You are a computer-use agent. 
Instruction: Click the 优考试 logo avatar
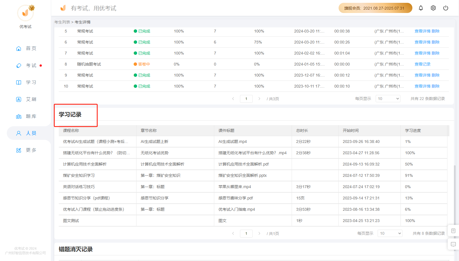point(25,13)
